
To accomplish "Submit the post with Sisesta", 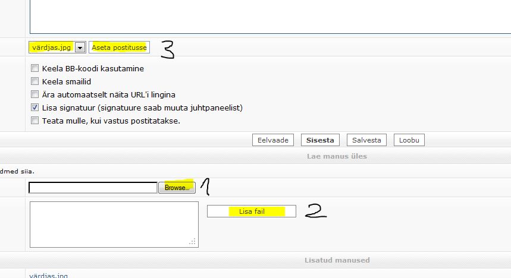I will pyautogui.click(x=320, y=140).
